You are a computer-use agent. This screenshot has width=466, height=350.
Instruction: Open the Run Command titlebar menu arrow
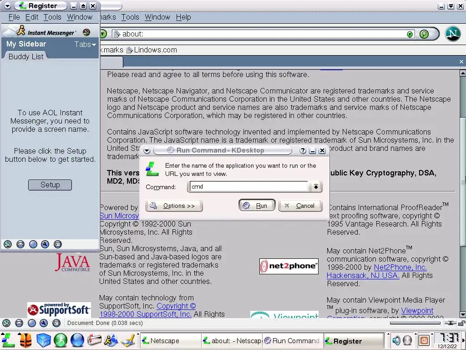point(147,150)
